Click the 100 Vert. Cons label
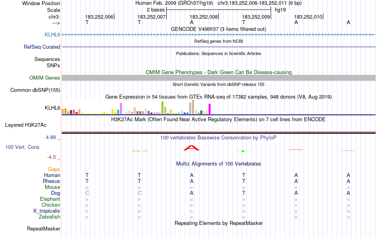This screenshot has height=238, width=376. point(22,147)
